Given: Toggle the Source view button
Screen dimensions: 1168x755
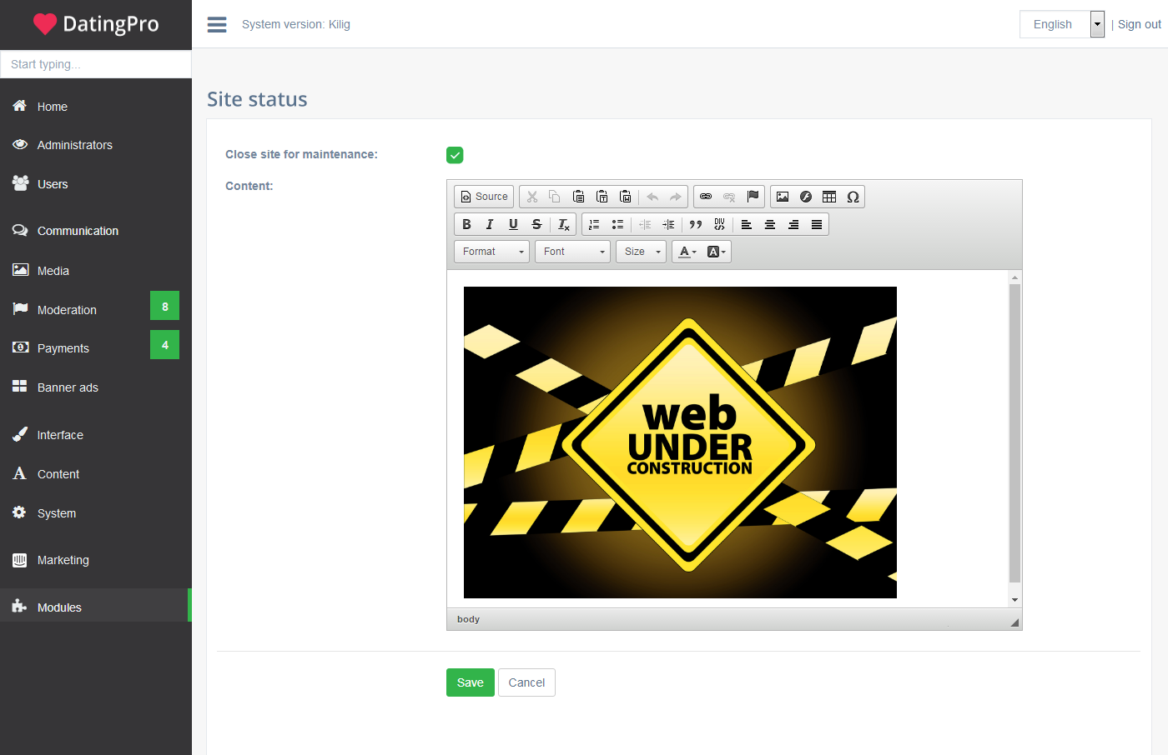Looking at the screenshot, I should pos(484,197).
